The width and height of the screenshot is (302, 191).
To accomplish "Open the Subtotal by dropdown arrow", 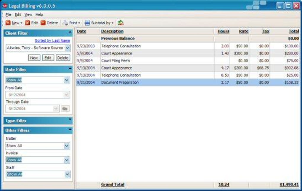I will point(113,23).
